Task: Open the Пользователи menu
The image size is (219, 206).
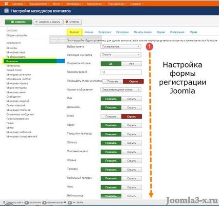Action: pos(39,3)
